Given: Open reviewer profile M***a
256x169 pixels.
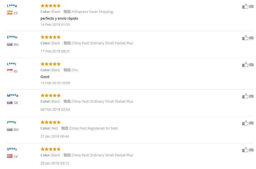Looking at the screenshot, I should [x=13, y=96].
